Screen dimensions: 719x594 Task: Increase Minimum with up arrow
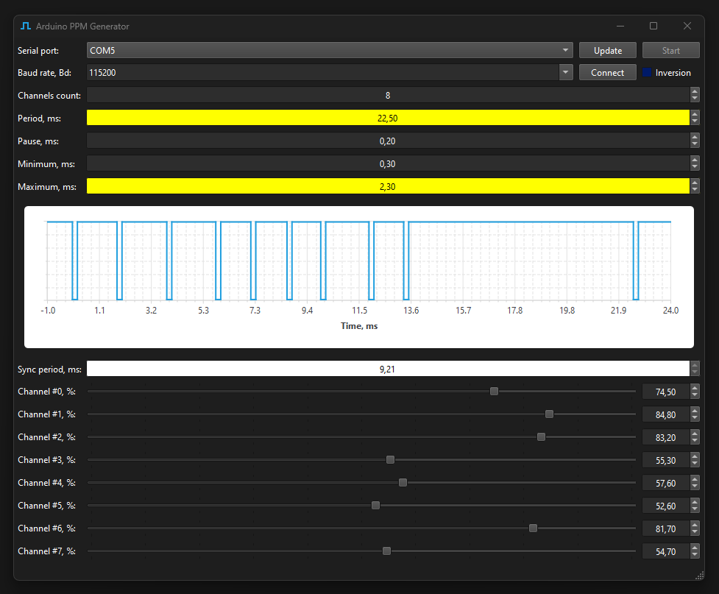click(x=695, y=160)
